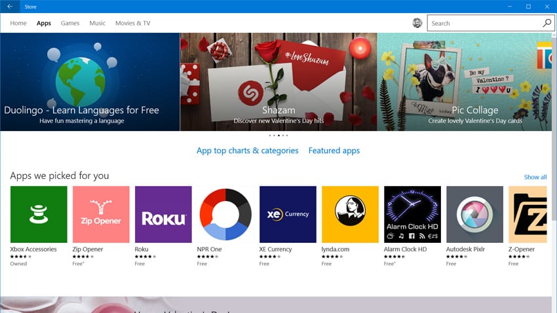Switch to the Music tab

[x=98, y=23]
